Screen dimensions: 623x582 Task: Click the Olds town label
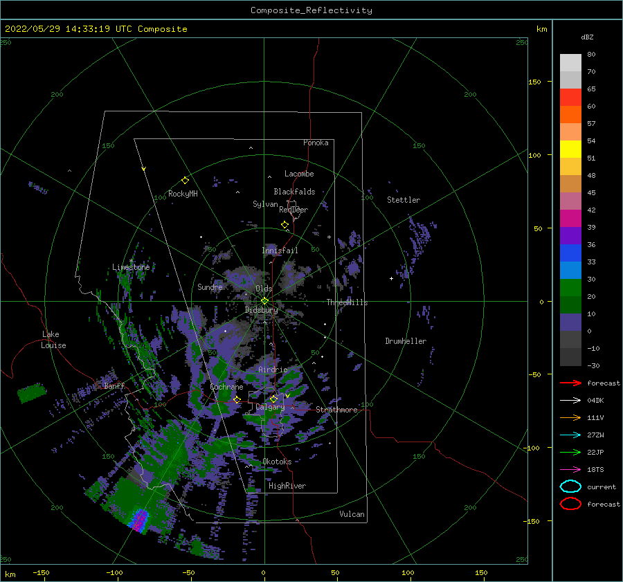point(264,289)
